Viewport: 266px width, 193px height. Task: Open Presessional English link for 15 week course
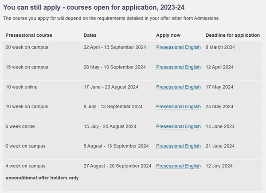pyautogui.click(x=178, y=67)
